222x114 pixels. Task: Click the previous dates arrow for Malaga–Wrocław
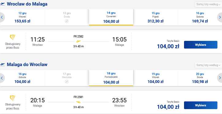pyautogui.click(x=2, y=78)
